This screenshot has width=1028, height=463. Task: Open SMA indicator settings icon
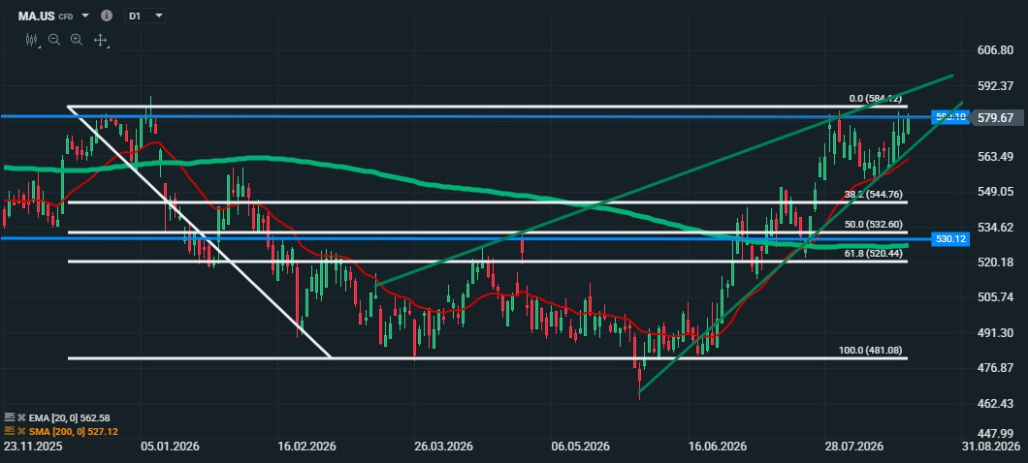coord(9,432)
